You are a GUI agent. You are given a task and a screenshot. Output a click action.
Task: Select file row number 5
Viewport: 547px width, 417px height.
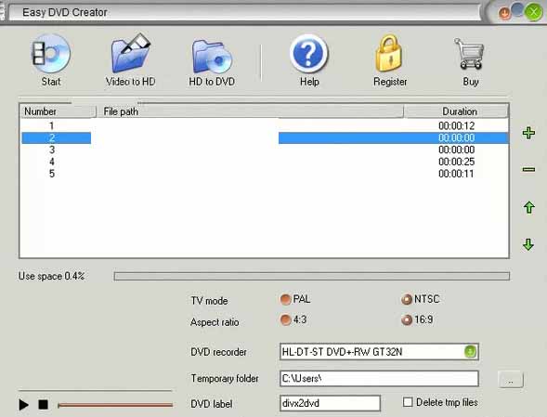click(x=264, y=174)
